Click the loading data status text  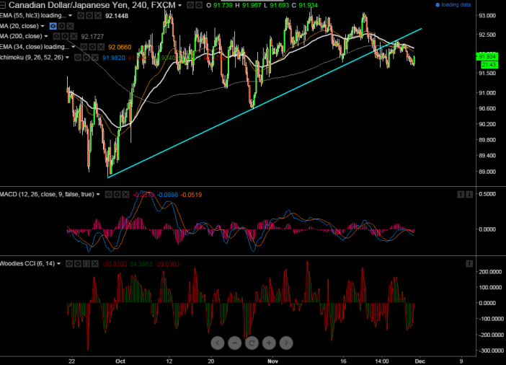pyautogui.click(x=456, y=4)
